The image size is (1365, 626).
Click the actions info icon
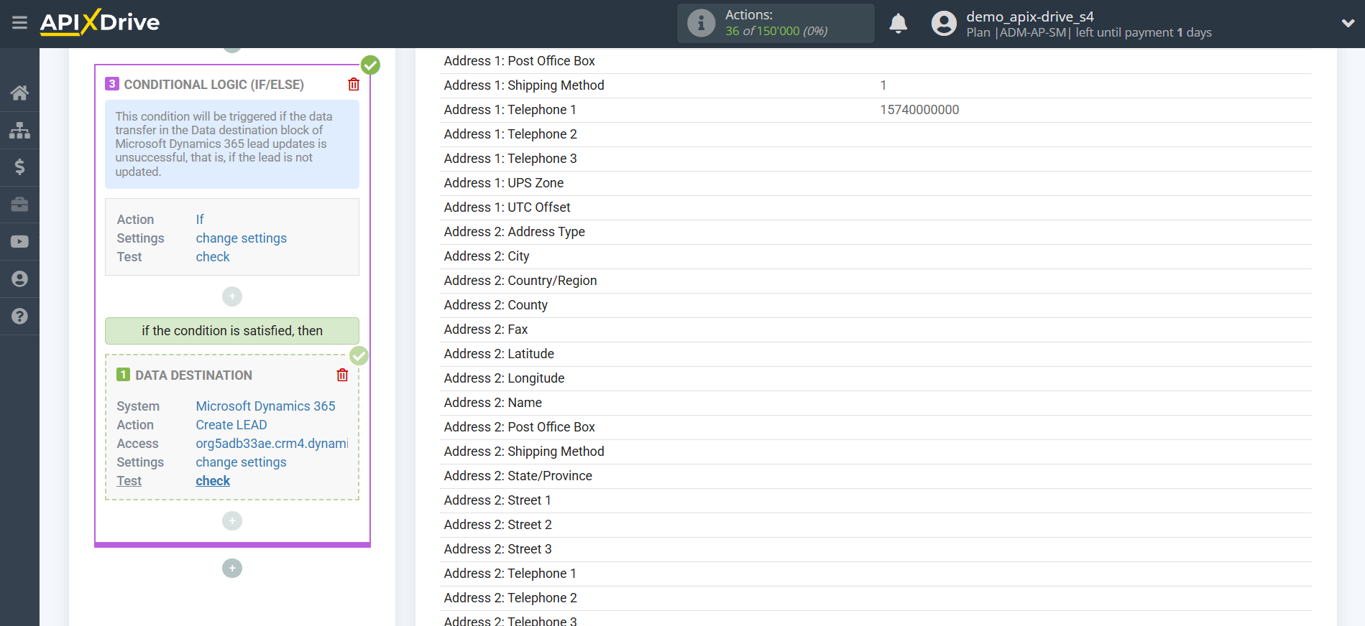pos(701,23)
